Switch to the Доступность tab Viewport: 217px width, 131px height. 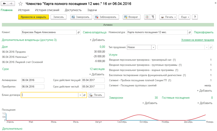click(73, 10)
